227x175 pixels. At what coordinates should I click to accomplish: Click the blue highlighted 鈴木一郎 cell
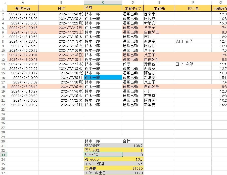pyautogui.click(x=103, y=78)
